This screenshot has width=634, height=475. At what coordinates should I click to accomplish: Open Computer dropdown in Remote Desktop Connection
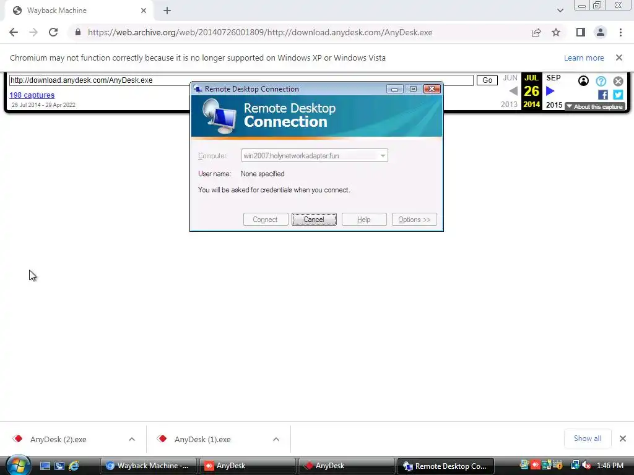pos(383,155)
